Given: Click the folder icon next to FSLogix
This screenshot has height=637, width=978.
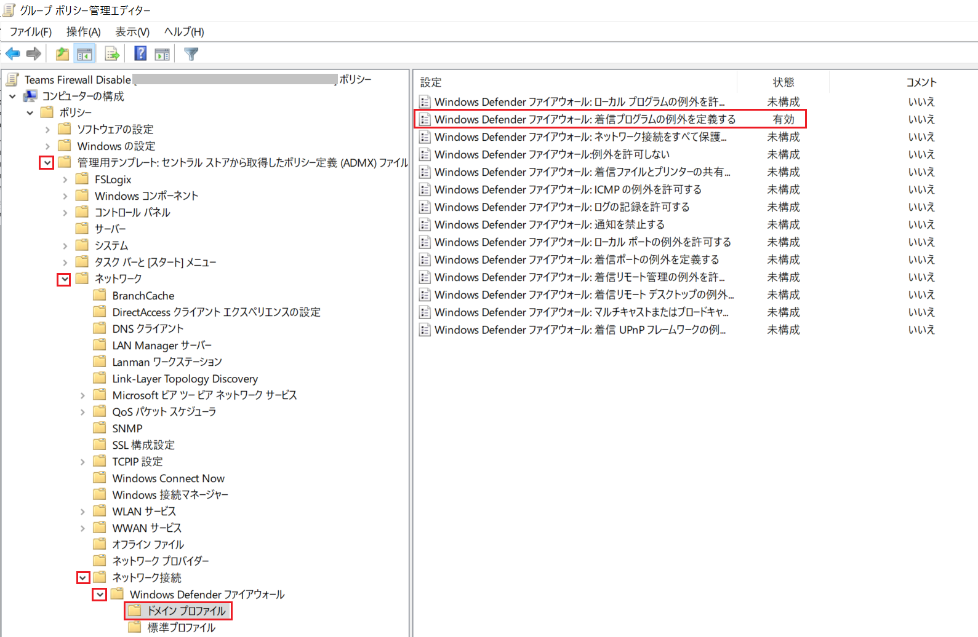Looking at the screenshot, I should click(82, 179).
